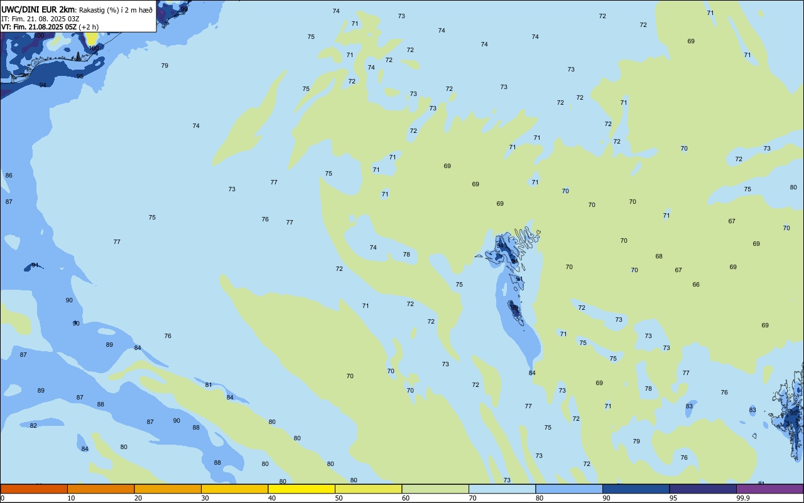The height and width of the screenshot is (503, 804).
Task: Click the humidity value 68 on the map
Action: click(x=659, y=257)
